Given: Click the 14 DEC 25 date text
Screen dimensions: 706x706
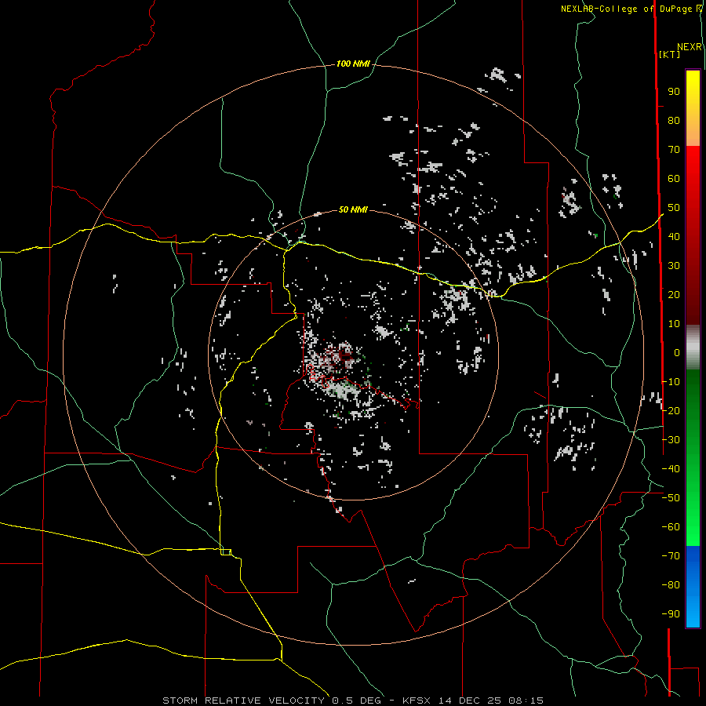Looking at the screenshot, I should (470, 701).
